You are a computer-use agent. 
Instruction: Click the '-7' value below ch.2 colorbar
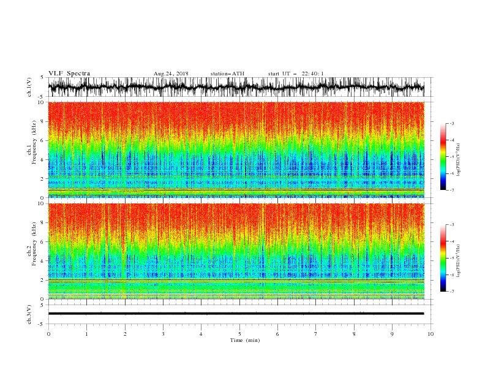(x=451, y=292)
